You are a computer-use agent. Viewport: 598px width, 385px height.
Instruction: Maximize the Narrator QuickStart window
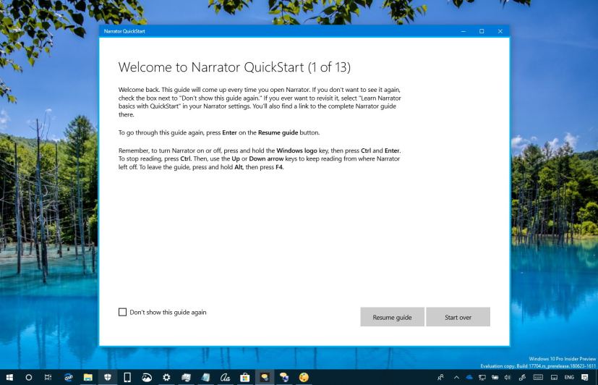point(482,31)
